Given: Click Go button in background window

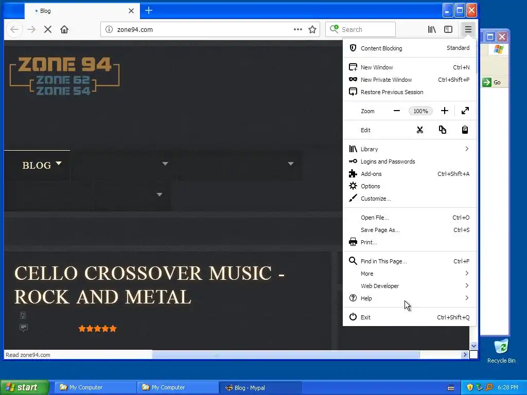Looking at the screenshot, I should pos(491,82).
